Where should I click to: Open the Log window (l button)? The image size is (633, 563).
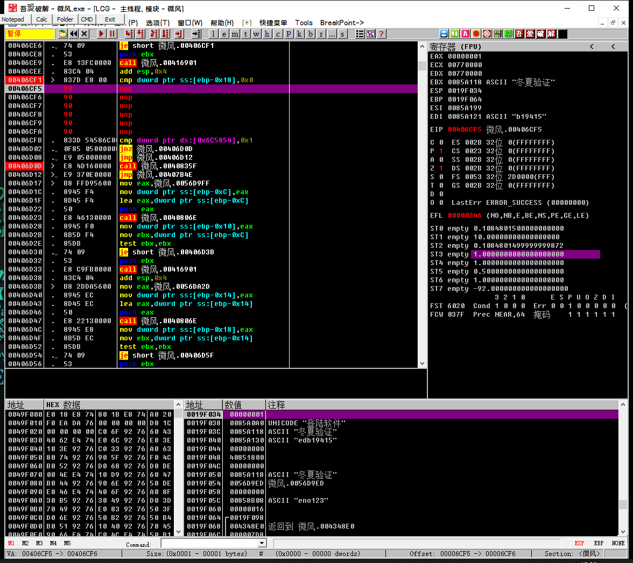pos(213,34)
